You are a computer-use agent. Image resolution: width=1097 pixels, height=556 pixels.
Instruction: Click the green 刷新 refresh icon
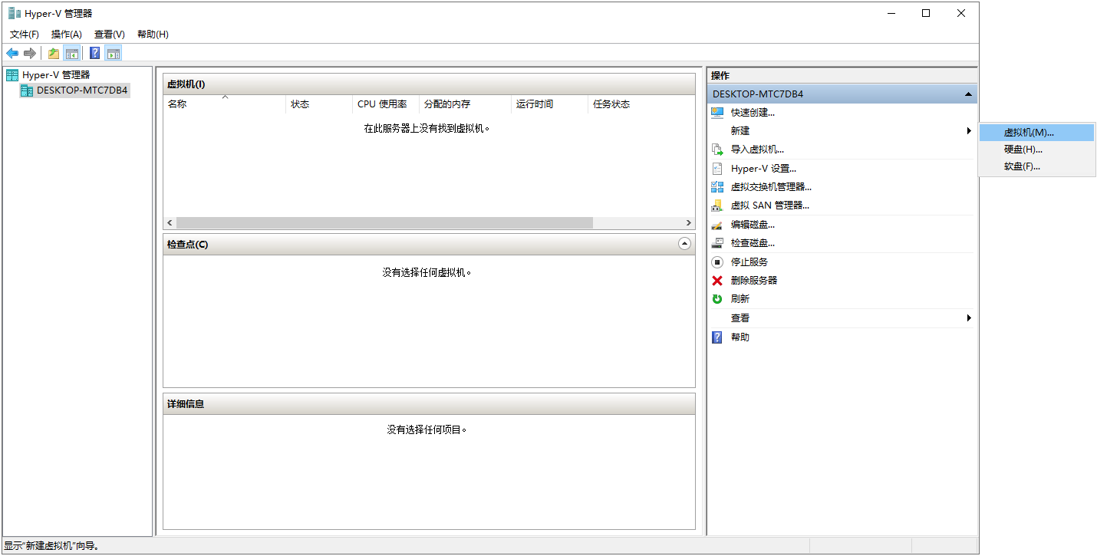coord(717,299)
